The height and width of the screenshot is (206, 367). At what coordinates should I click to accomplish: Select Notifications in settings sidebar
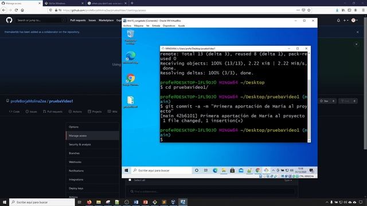(x=93, y=171)
